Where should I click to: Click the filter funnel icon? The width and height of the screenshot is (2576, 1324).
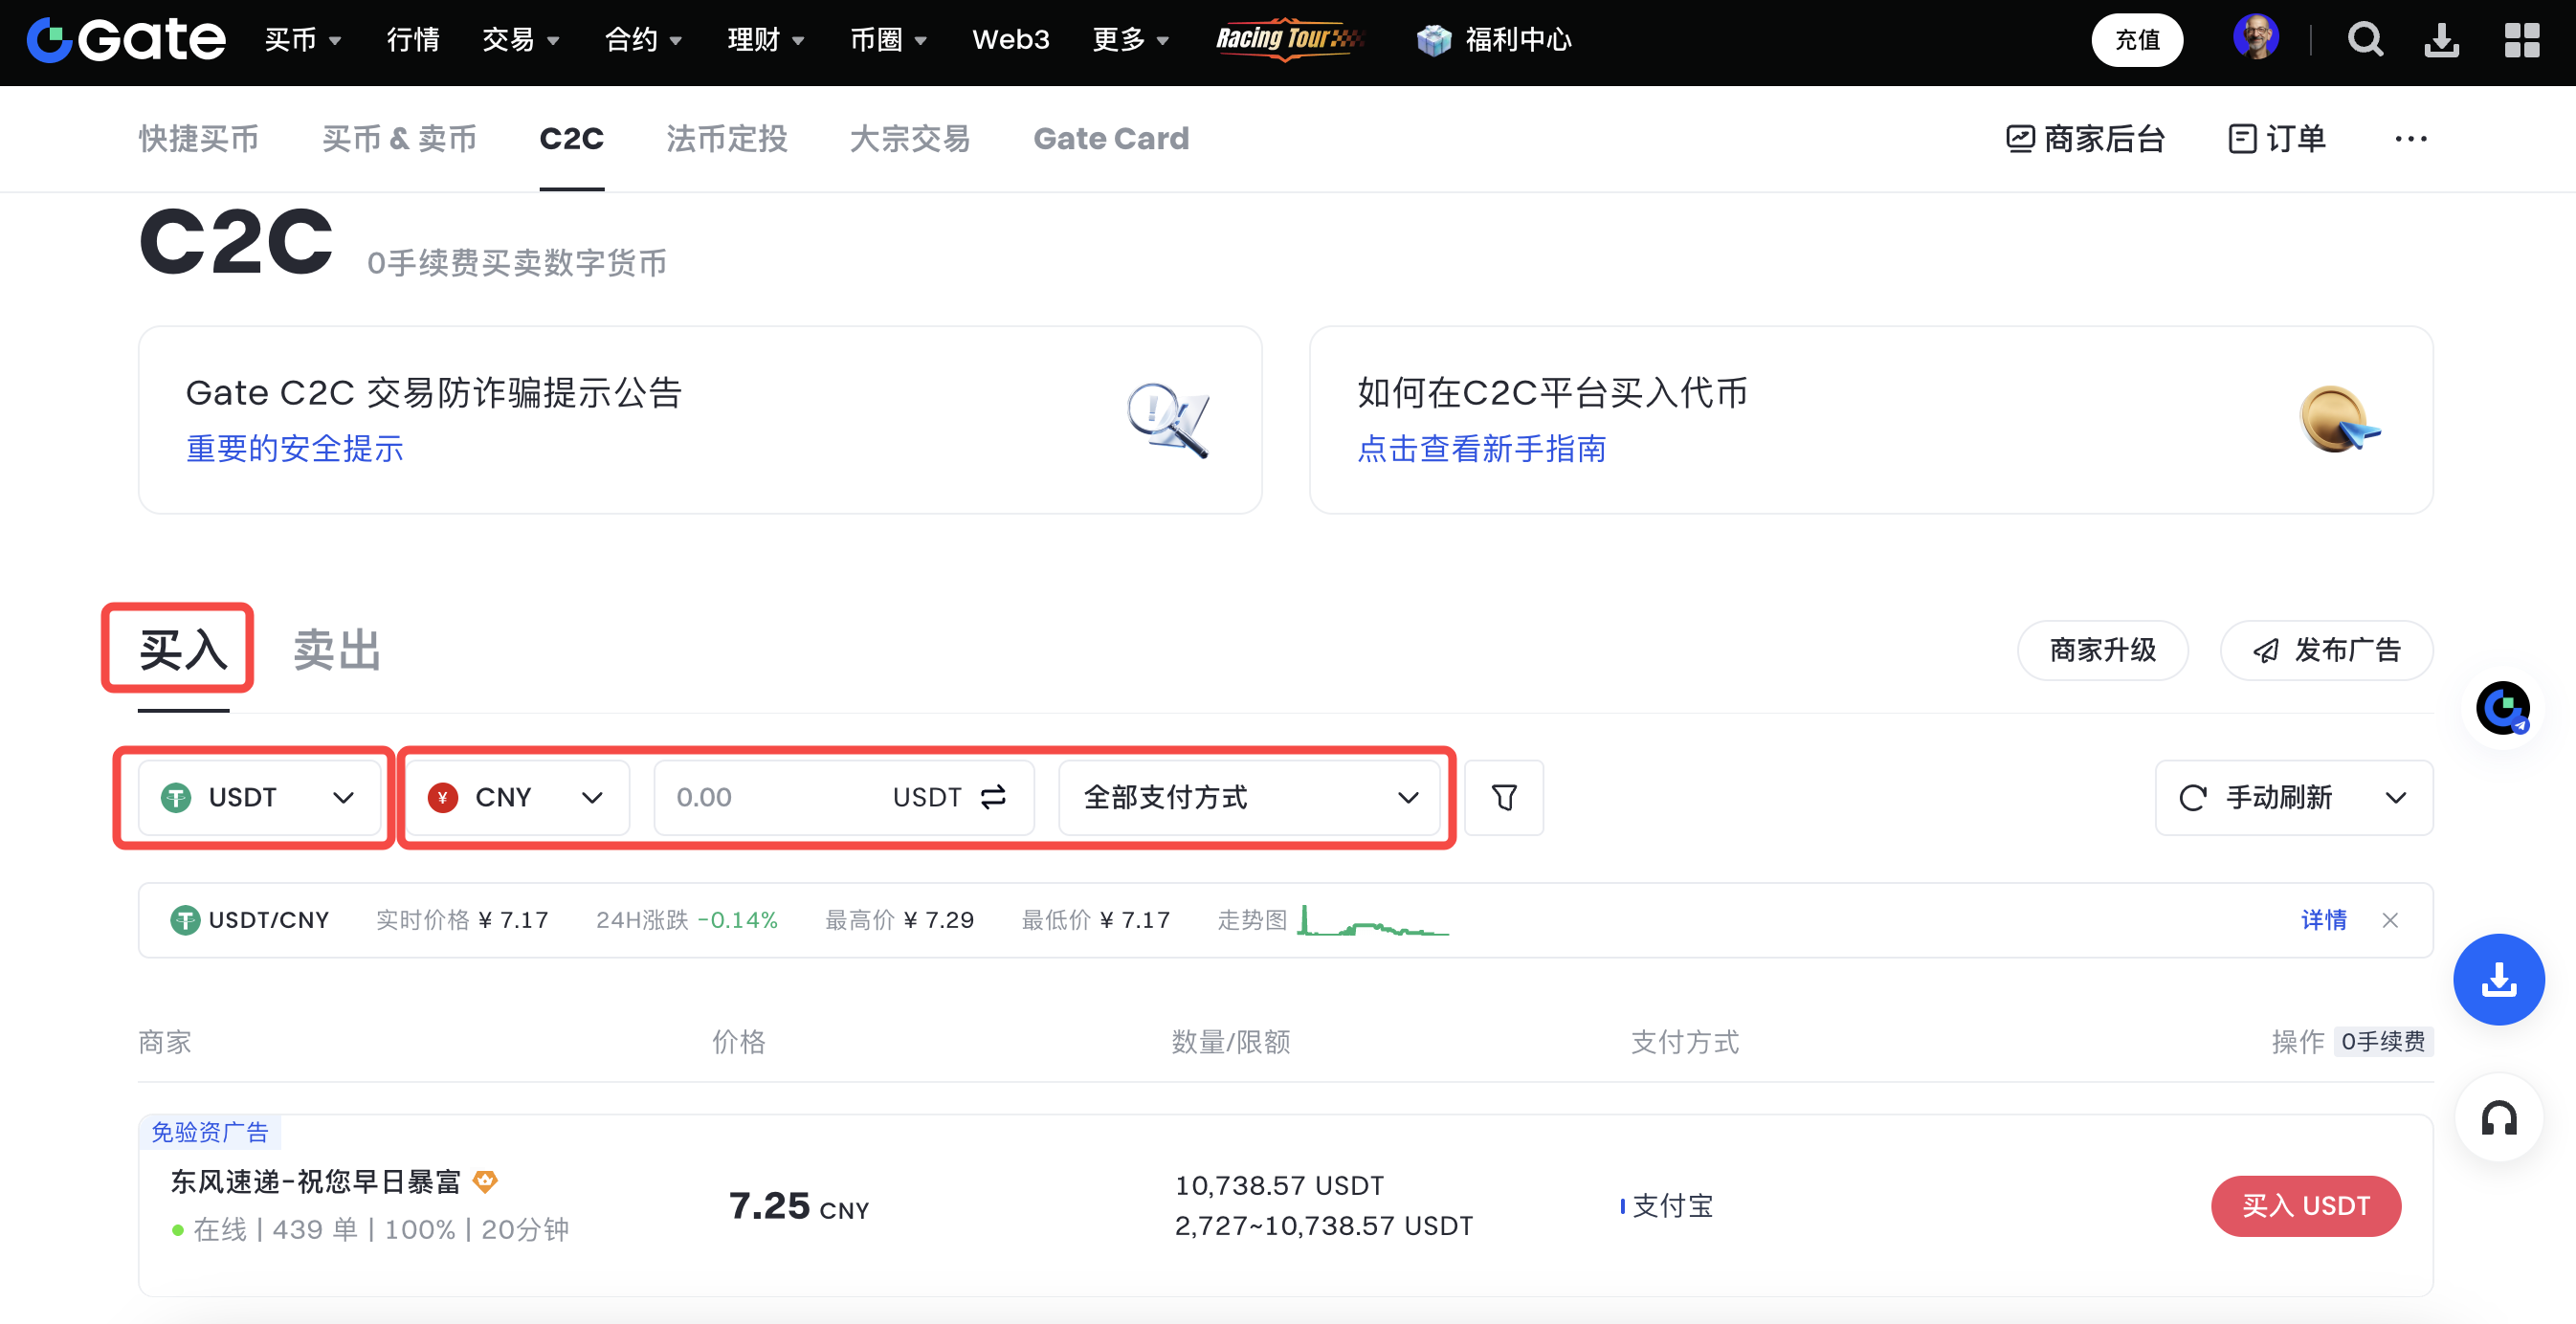pos(1504,797)
